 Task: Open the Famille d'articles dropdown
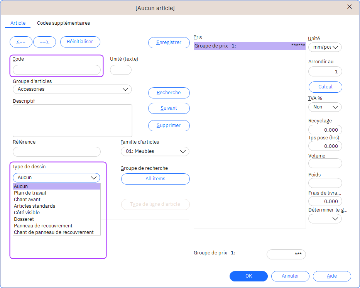(155, 151)
